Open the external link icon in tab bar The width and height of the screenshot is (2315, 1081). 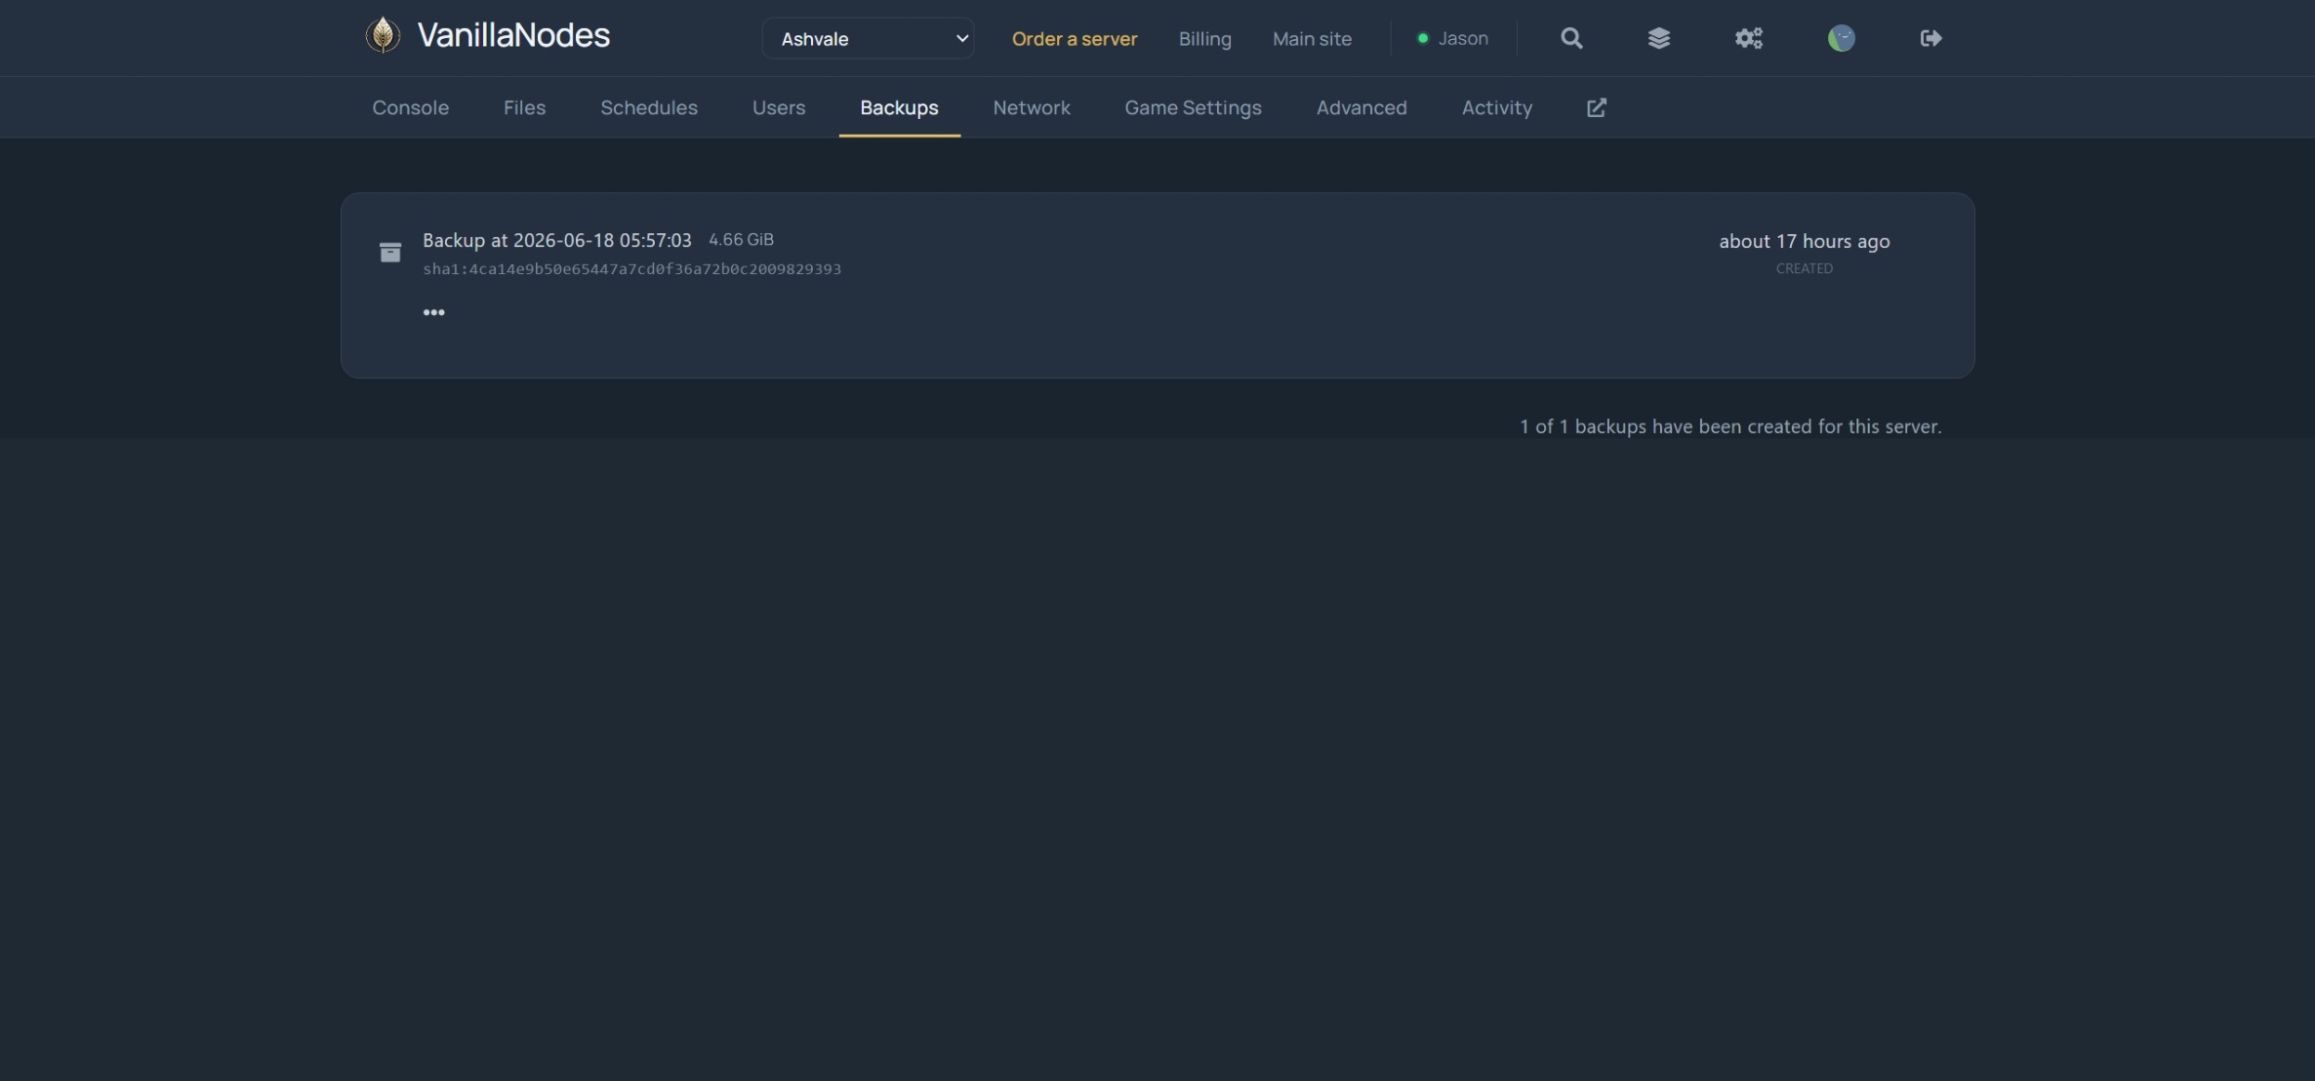pyautogui.click(x=1597, y=107)
